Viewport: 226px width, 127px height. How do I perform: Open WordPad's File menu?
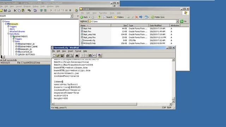coord(53,51)
